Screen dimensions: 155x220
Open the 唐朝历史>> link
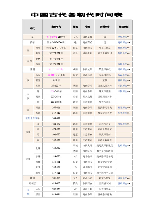(124, 183)
